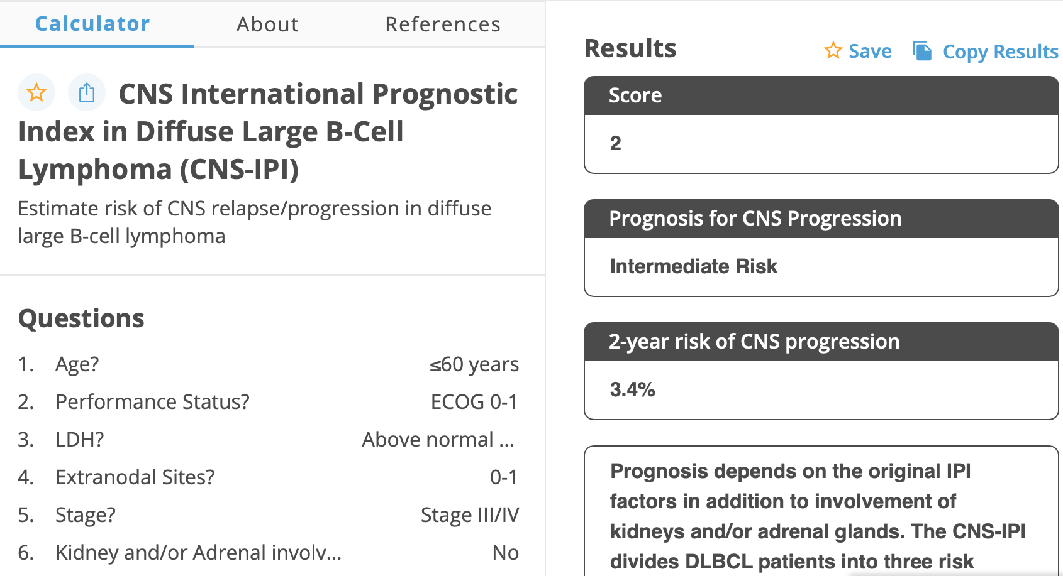Click the Score result box showing 2
This screenshot has width=1063, height=576.
(821, 143)
